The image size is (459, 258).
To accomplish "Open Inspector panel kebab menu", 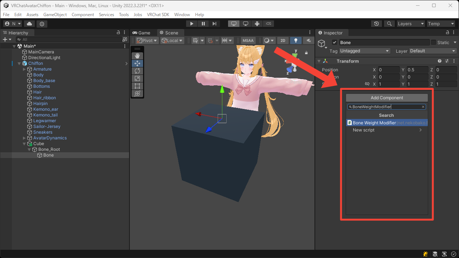I will click(454, 33).
